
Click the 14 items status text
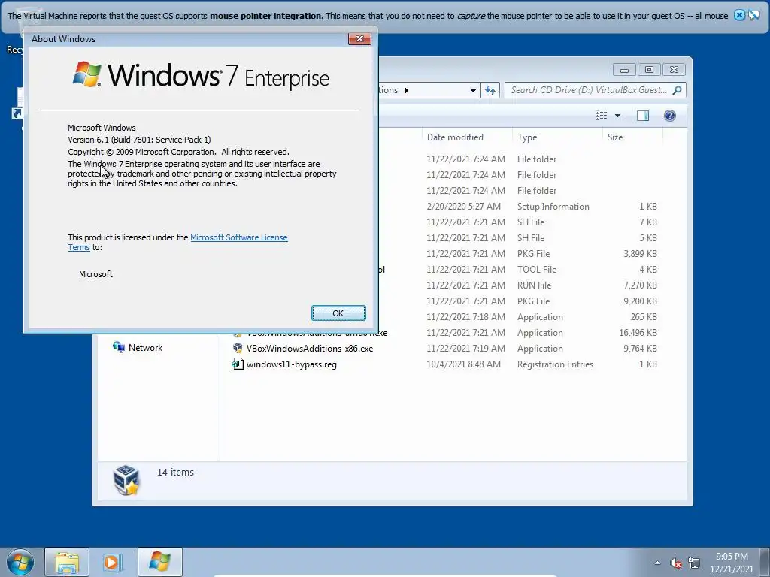click(x=175, y=472)
